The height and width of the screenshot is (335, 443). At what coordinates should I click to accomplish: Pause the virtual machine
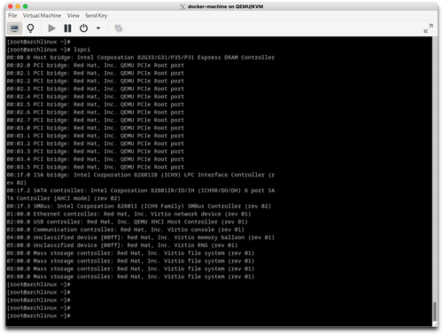pos(67,28)
